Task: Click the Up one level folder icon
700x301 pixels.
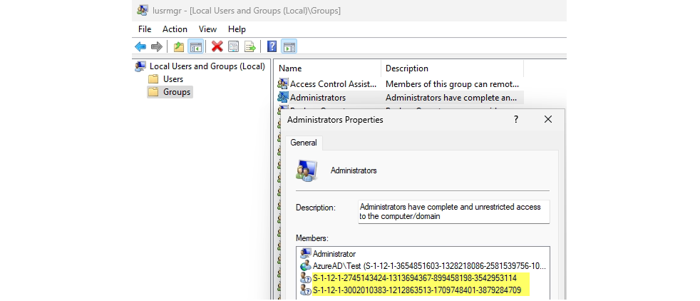Action: (179, 46)
